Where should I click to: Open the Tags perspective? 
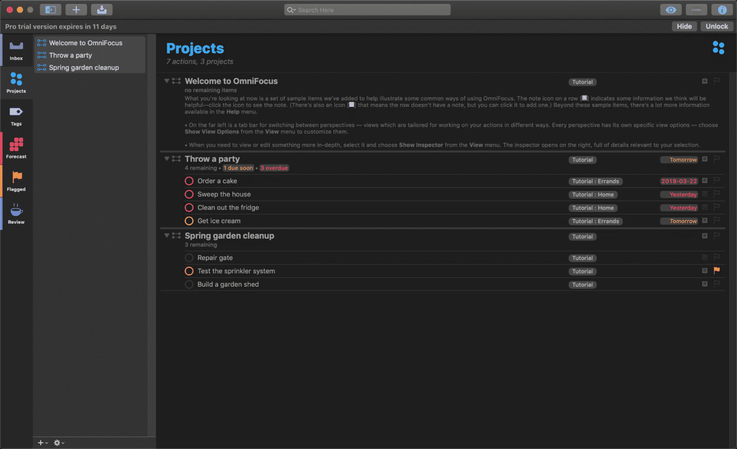tap(16, 115)
